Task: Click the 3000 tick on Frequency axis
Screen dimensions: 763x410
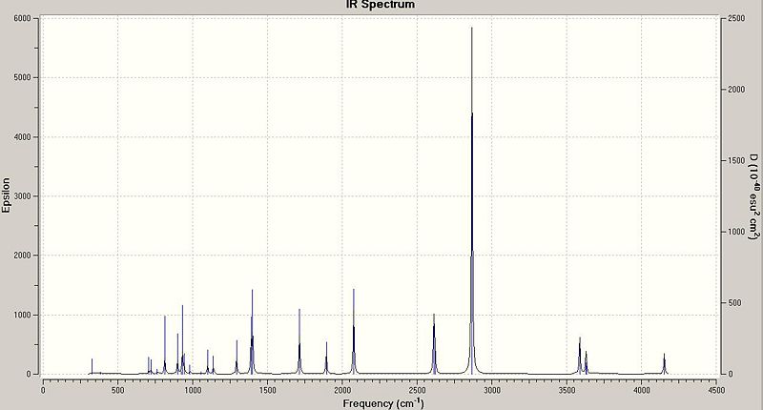Action: 491,390
